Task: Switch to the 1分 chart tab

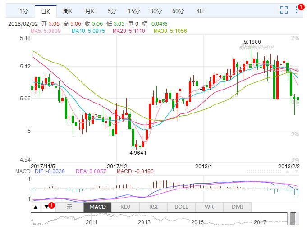Action: click(x=24, y=10)
